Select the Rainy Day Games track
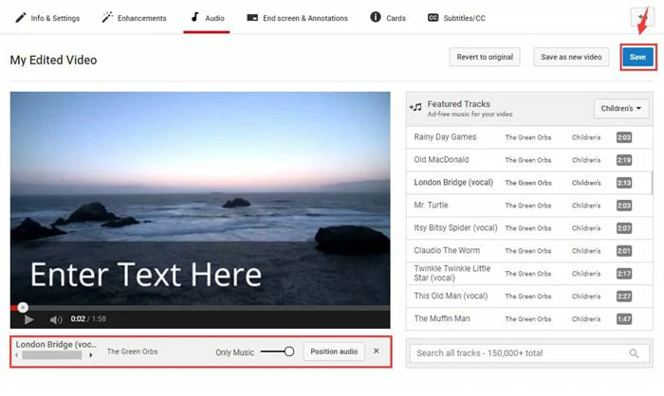Viewport: 664px width, 396px height. (x=528, y=137)
